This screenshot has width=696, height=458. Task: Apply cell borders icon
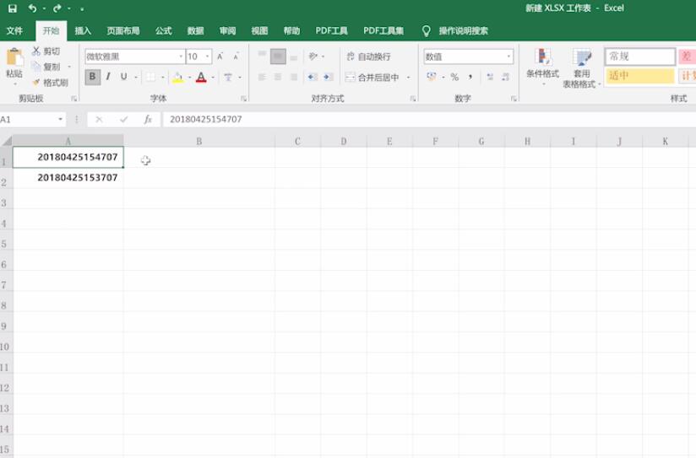151,77
